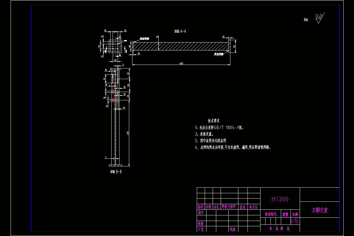The image size is (354, 236).
Task: Select the "剖面 A-A" section title
Action: pos(180,31)
